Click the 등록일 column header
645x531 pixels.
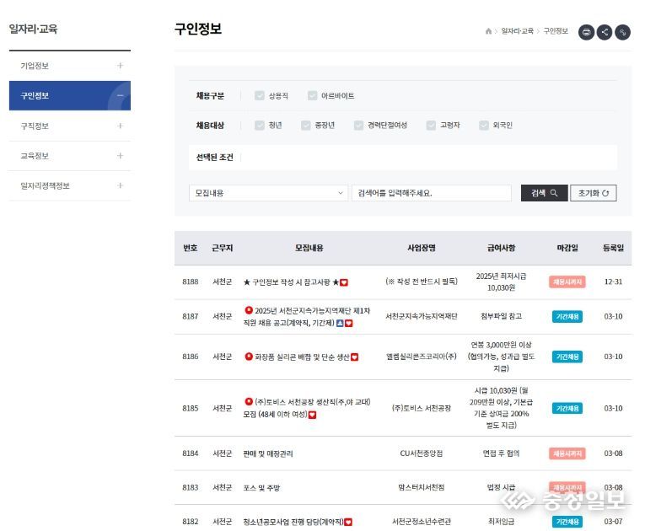click(x=613, y=248)
